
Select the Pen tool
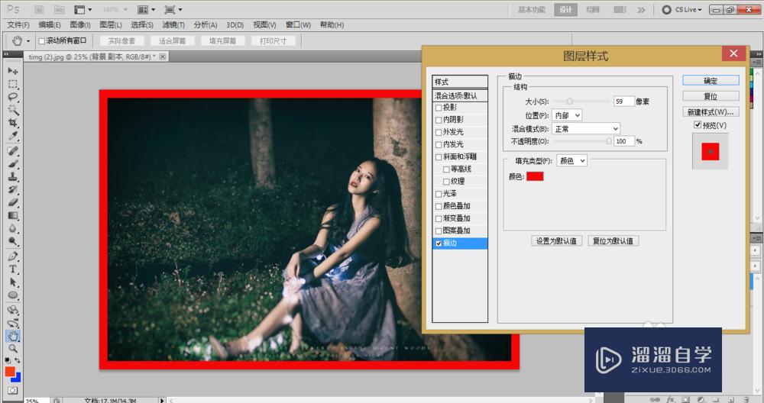13,256
